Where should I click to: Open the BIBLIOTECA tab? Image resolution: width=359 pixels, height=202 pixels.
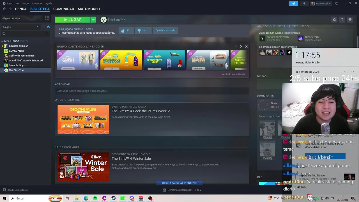click(x=40, y=9)
